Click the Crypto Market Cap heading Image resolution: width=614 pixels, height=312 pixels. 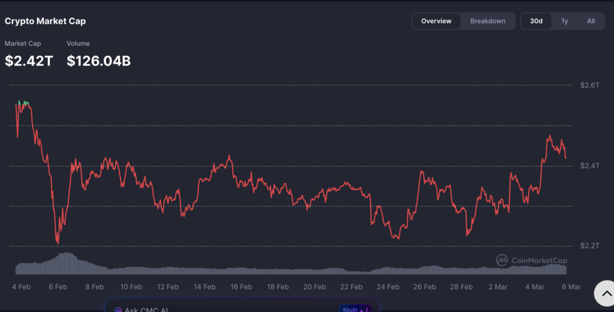[x=45, y=21]
